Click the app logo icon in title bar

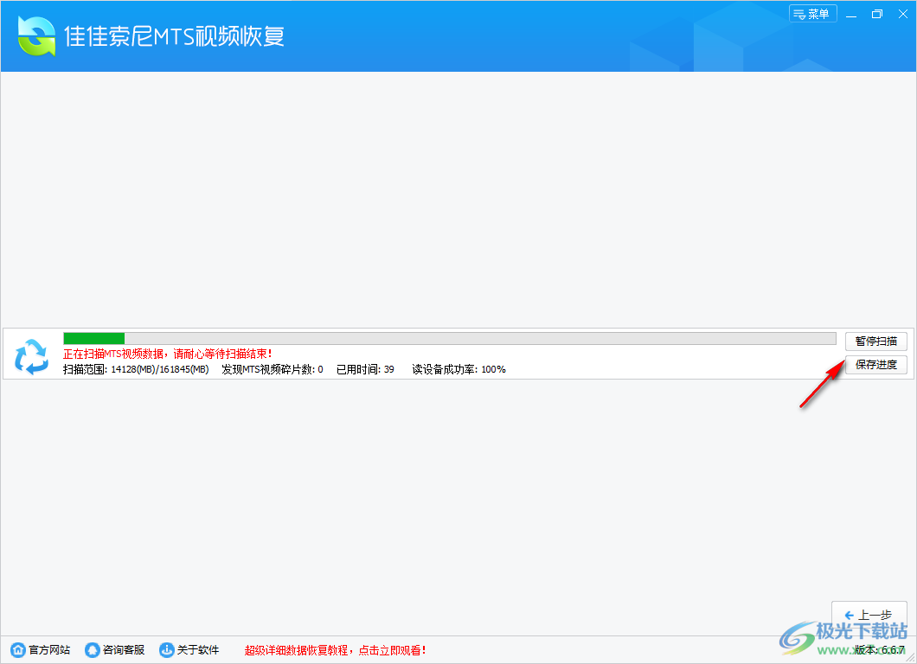(36, 36)
